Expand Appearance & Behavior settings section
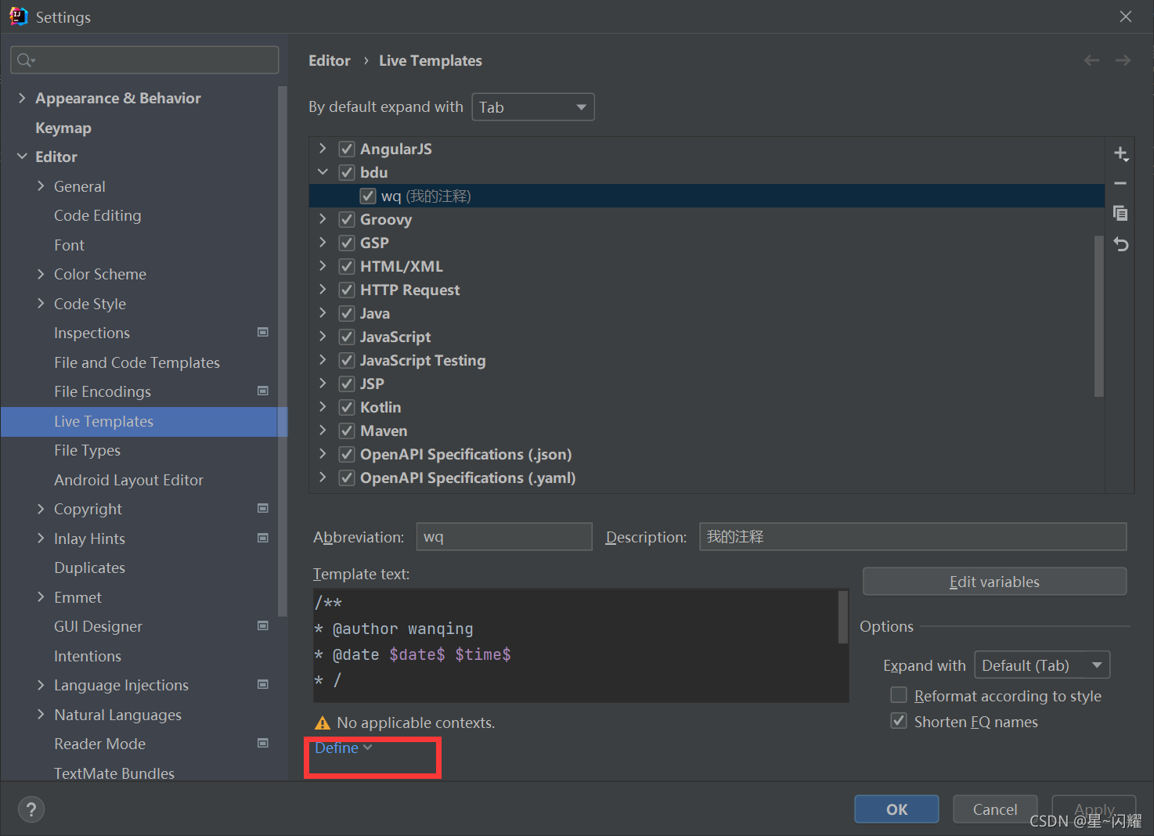 click(22, 98)
